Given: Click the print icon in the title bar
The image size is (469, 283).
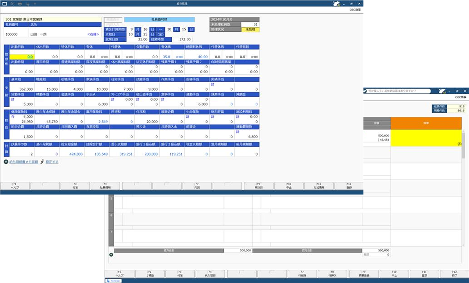Looking at the screenshot, I should pos(20,4).
